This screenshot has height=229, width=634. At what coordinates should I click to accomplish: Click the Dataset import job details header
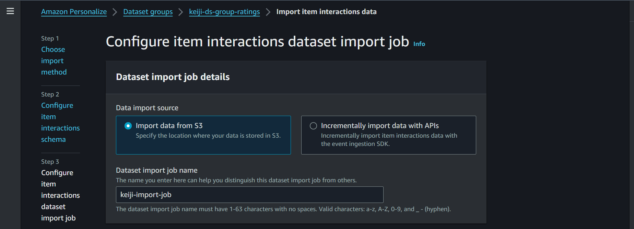coord(173,77)
